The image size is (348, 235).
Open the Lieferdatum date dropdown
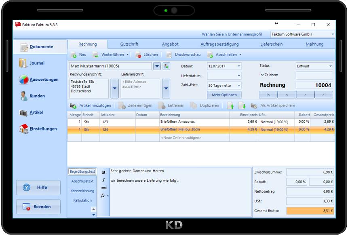[x=239, y=76]
